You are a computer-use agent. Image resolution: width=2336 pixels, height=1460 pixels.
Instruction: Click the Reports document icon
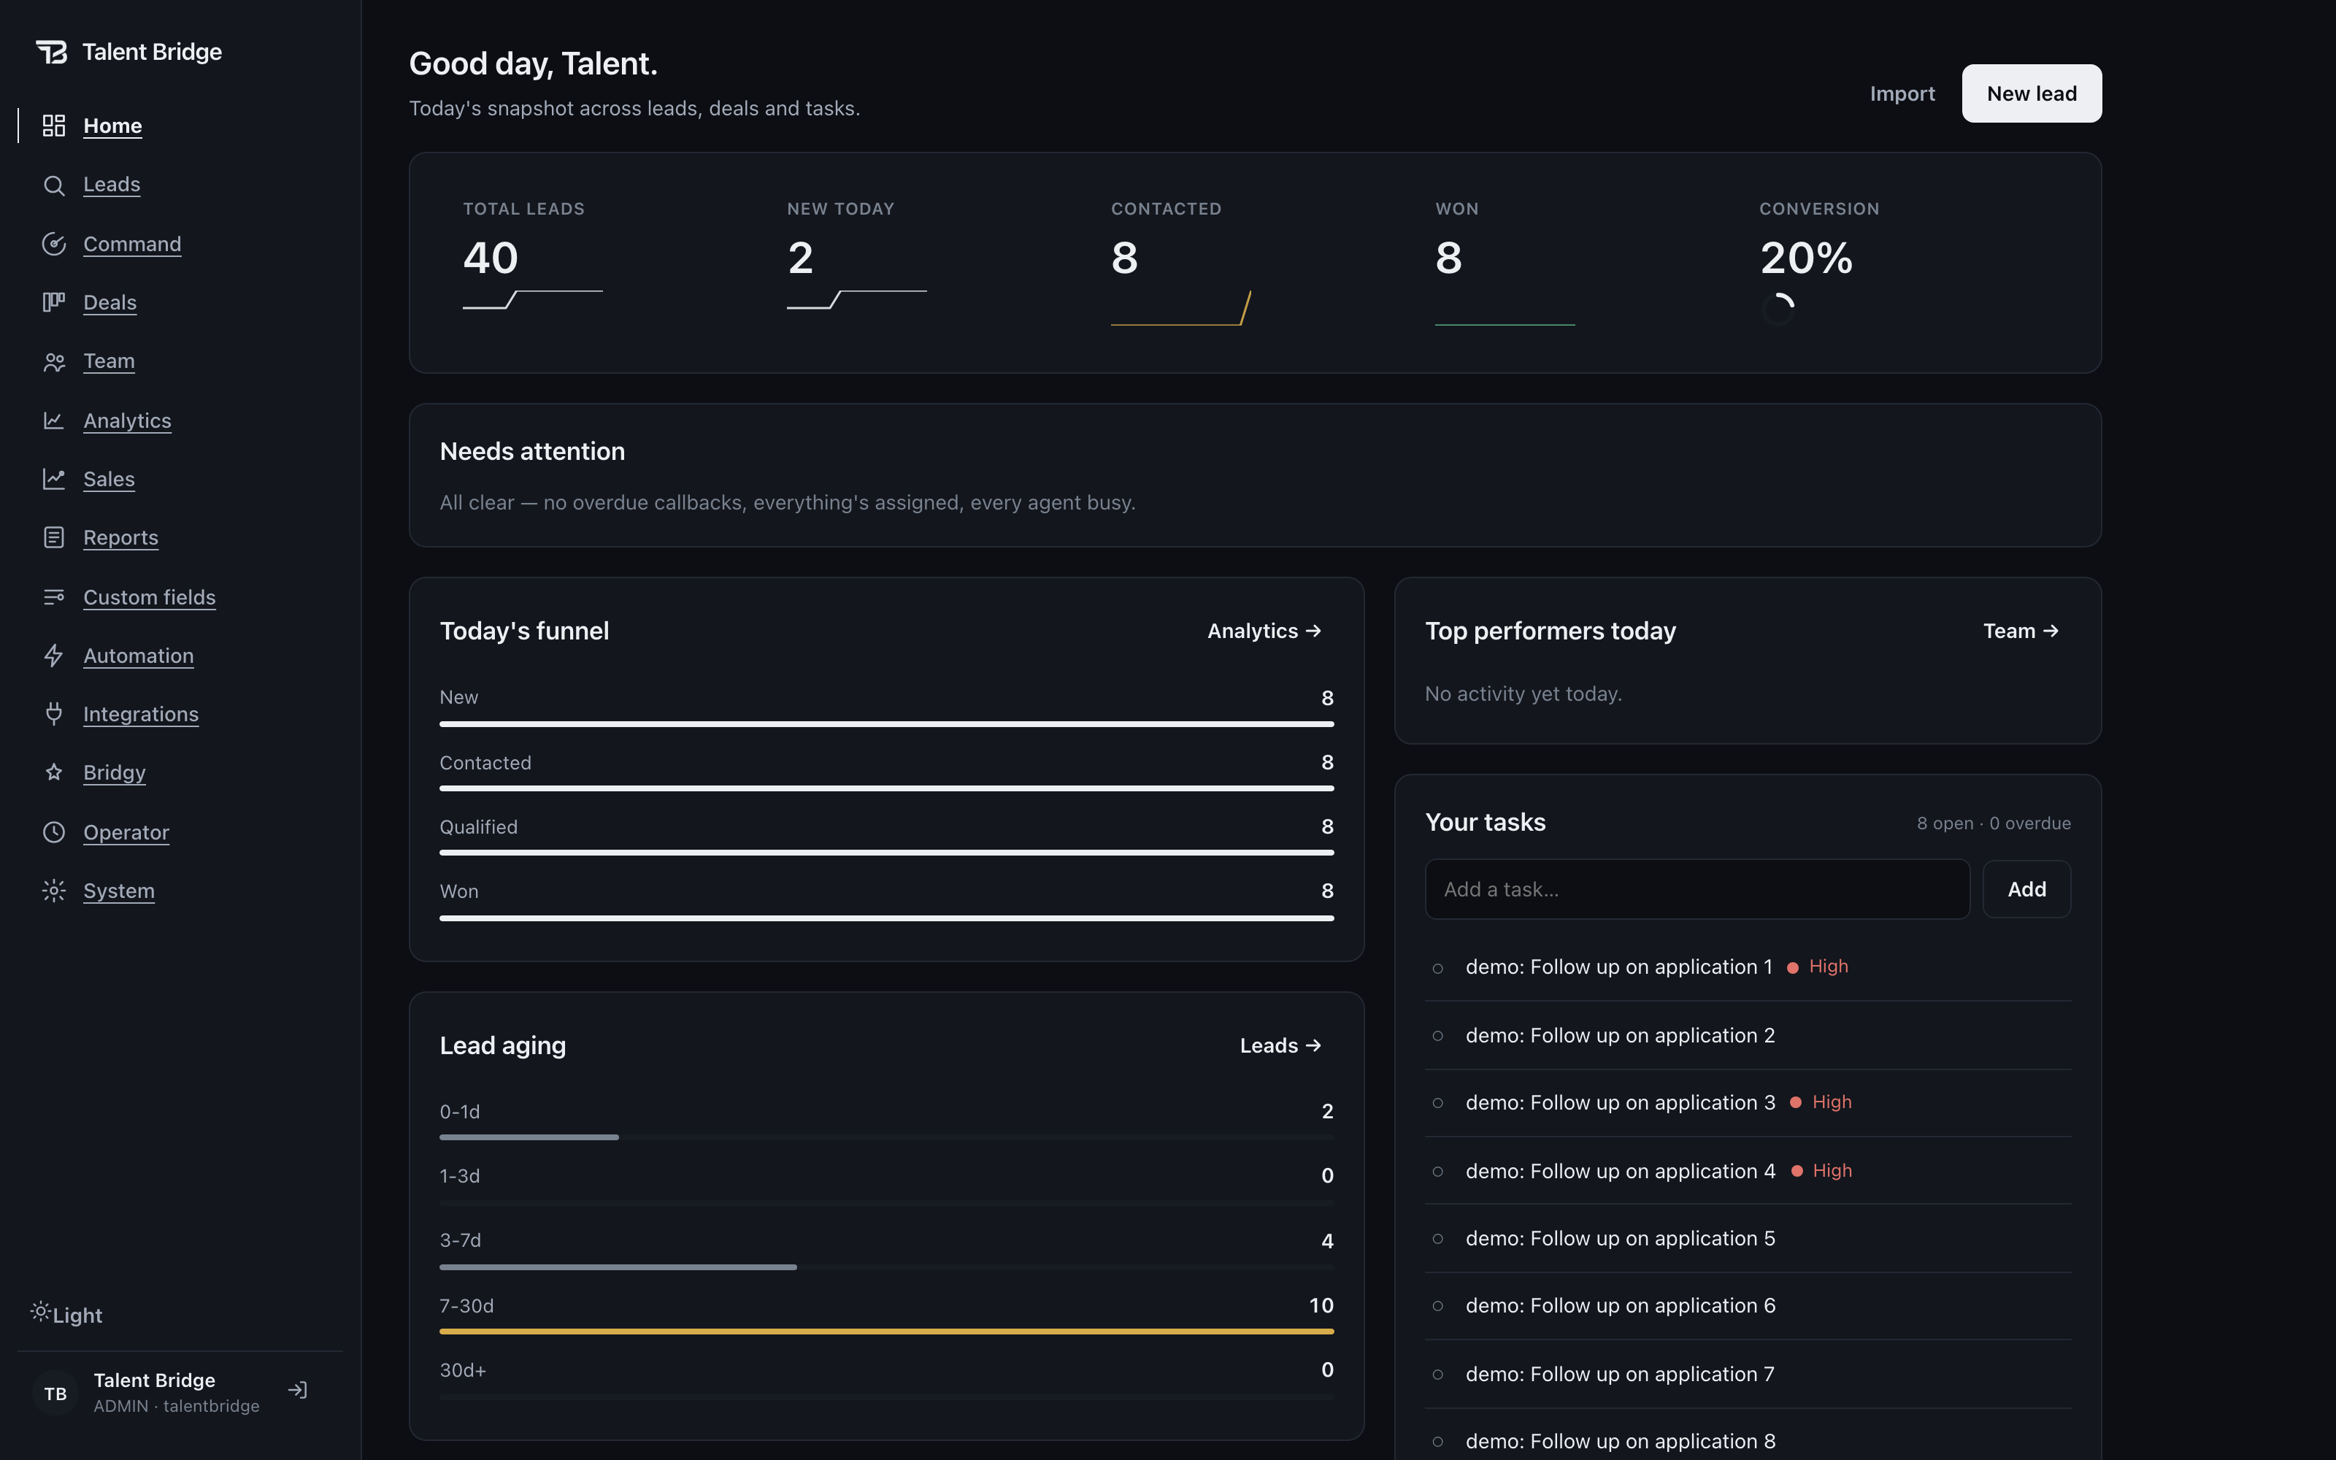coord(54,538)
